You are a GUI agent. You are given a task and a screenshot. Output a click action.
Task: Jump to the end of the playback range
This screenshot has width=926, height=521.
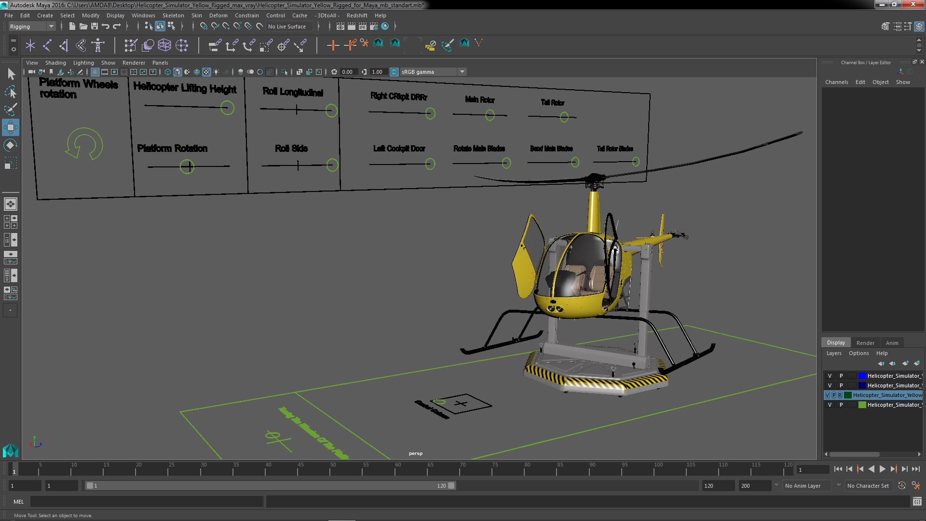click(x=915, y=469)
